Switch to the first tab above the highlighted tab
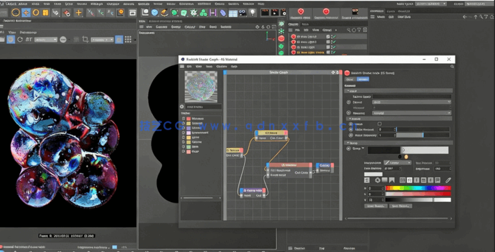 (x=350, y=79)
